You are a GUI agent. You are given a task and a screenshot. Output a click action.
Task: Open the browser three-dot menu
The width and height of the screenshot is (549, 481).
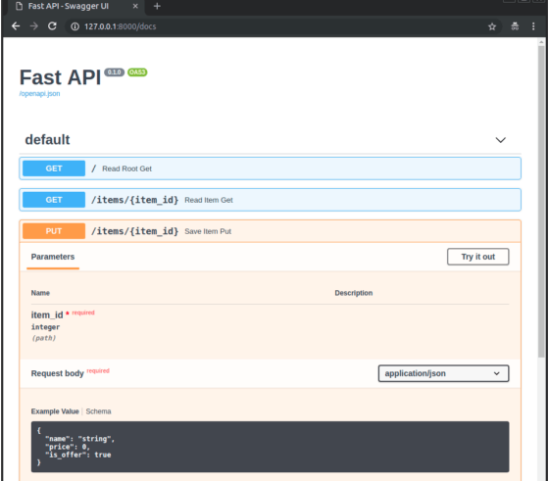[x=533, y=26]
